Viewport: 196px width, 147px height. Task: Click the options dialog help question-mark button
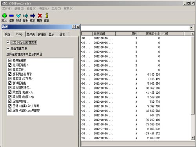(x=74, y=27)
